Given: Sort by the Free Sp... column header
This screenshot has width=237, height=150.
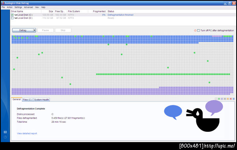Looking at the screenshot, I should coord(60,11).
